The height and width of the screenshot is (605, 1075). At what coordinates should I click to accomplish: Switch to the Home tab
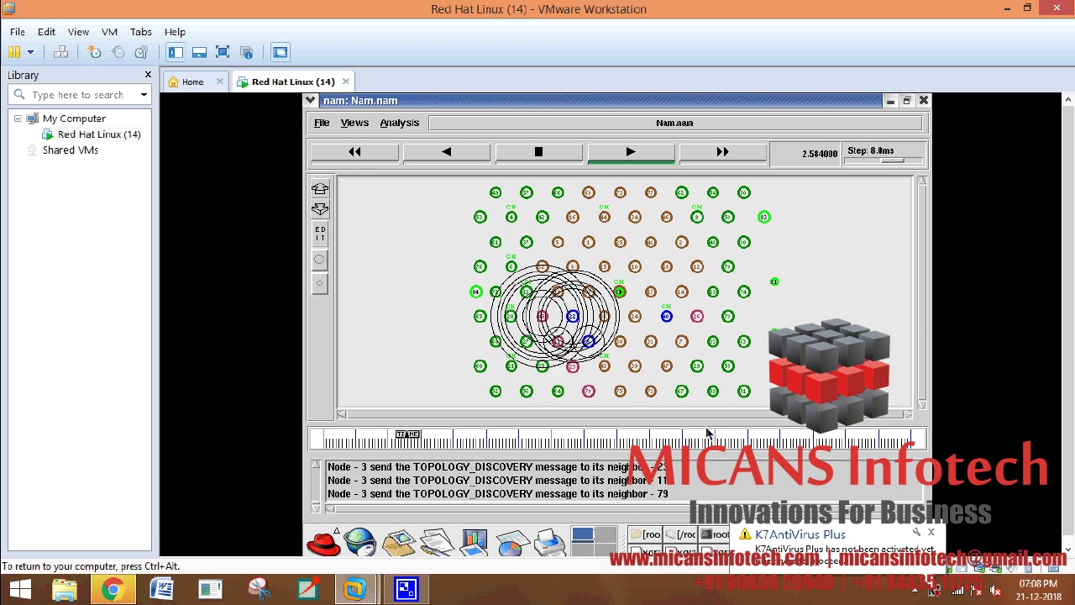(x=192, y=82)
